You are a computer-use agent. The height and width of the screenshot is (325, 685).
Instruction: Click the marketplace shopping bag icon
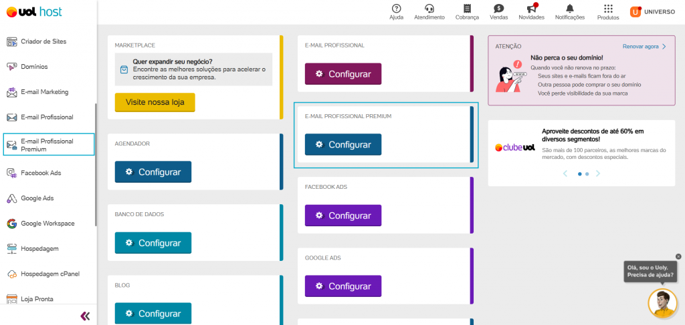tap(124, 69)
